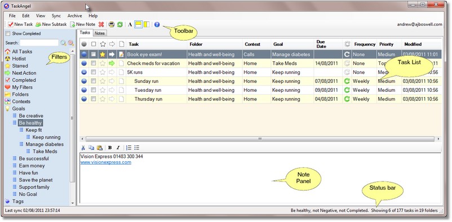Select the Manage diabetes goal

pyautogui.click(x=45, y=144)
